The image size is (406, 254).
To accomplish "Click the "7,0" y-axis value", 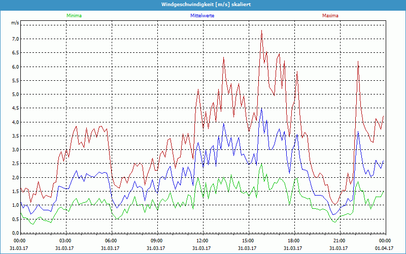I will click(16, 39).
